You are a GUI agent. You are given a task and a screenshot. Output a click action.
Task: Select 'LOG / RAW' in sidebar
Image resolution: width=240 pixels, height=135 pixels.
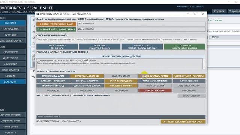(12, 82)
